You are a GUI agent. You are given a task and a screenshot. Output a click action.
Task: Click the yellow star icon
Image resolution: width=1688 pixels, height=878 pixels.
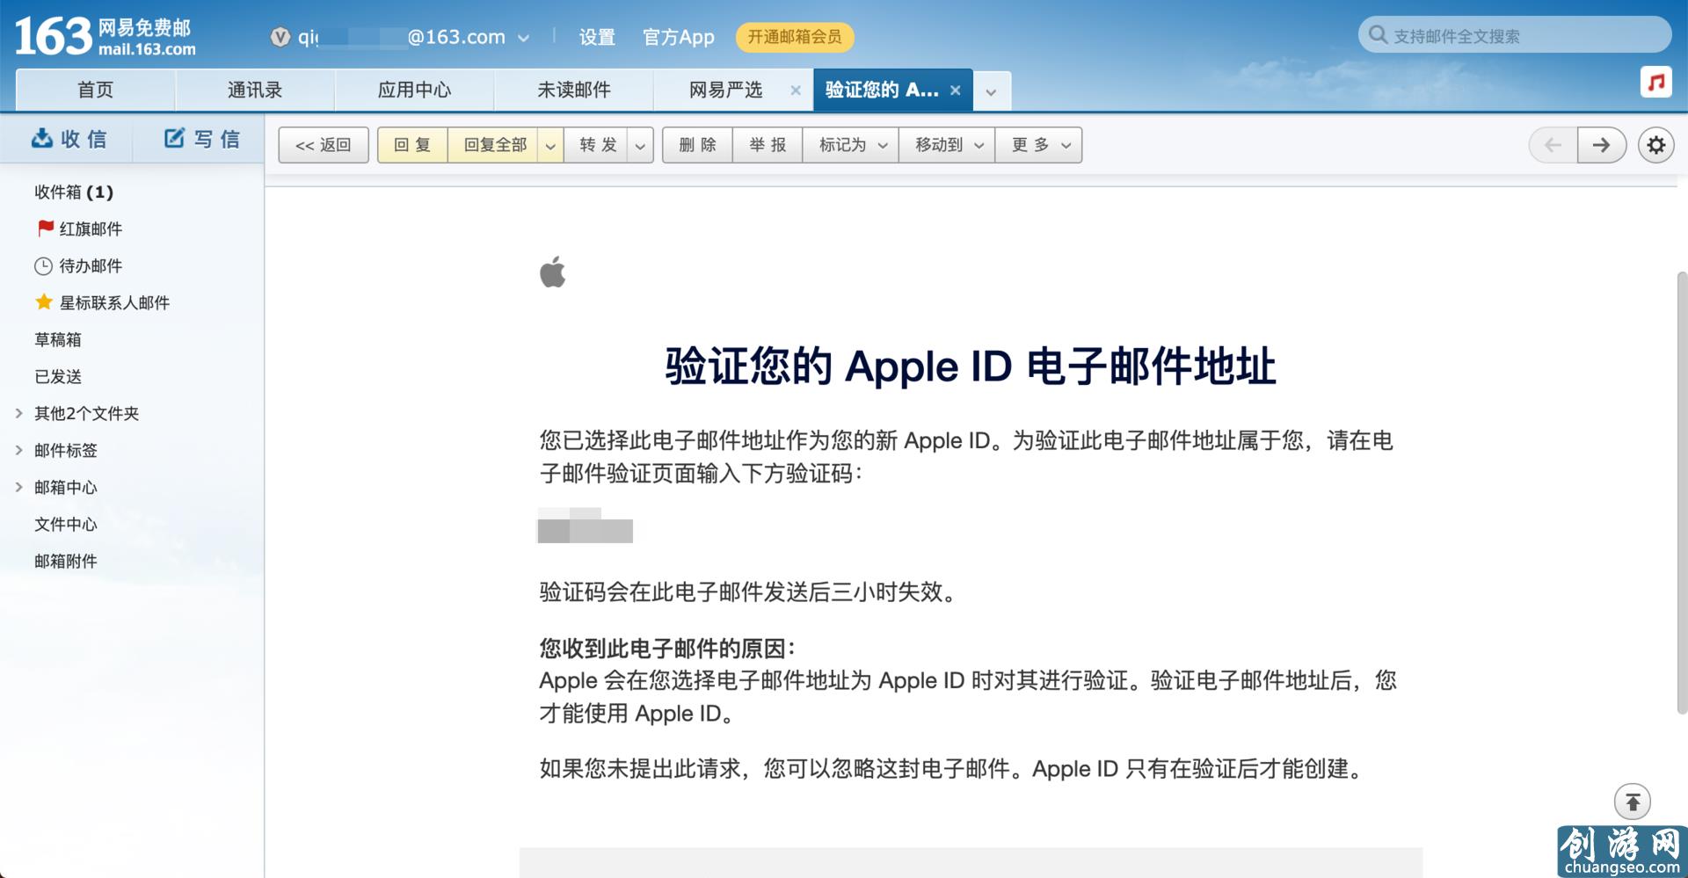pyautogui.click(x=44, y=302)
